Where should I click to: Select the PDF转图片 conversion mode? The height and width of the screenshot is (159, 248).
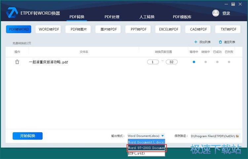click(79, 29)
